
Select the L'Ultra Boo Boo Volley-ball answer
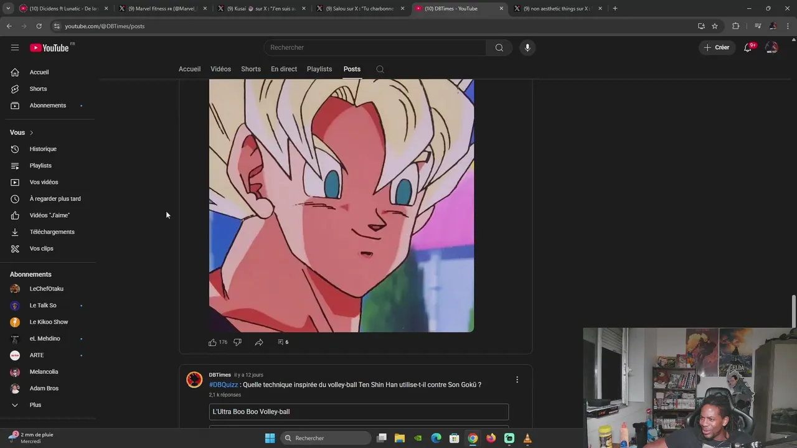(359, 412)
